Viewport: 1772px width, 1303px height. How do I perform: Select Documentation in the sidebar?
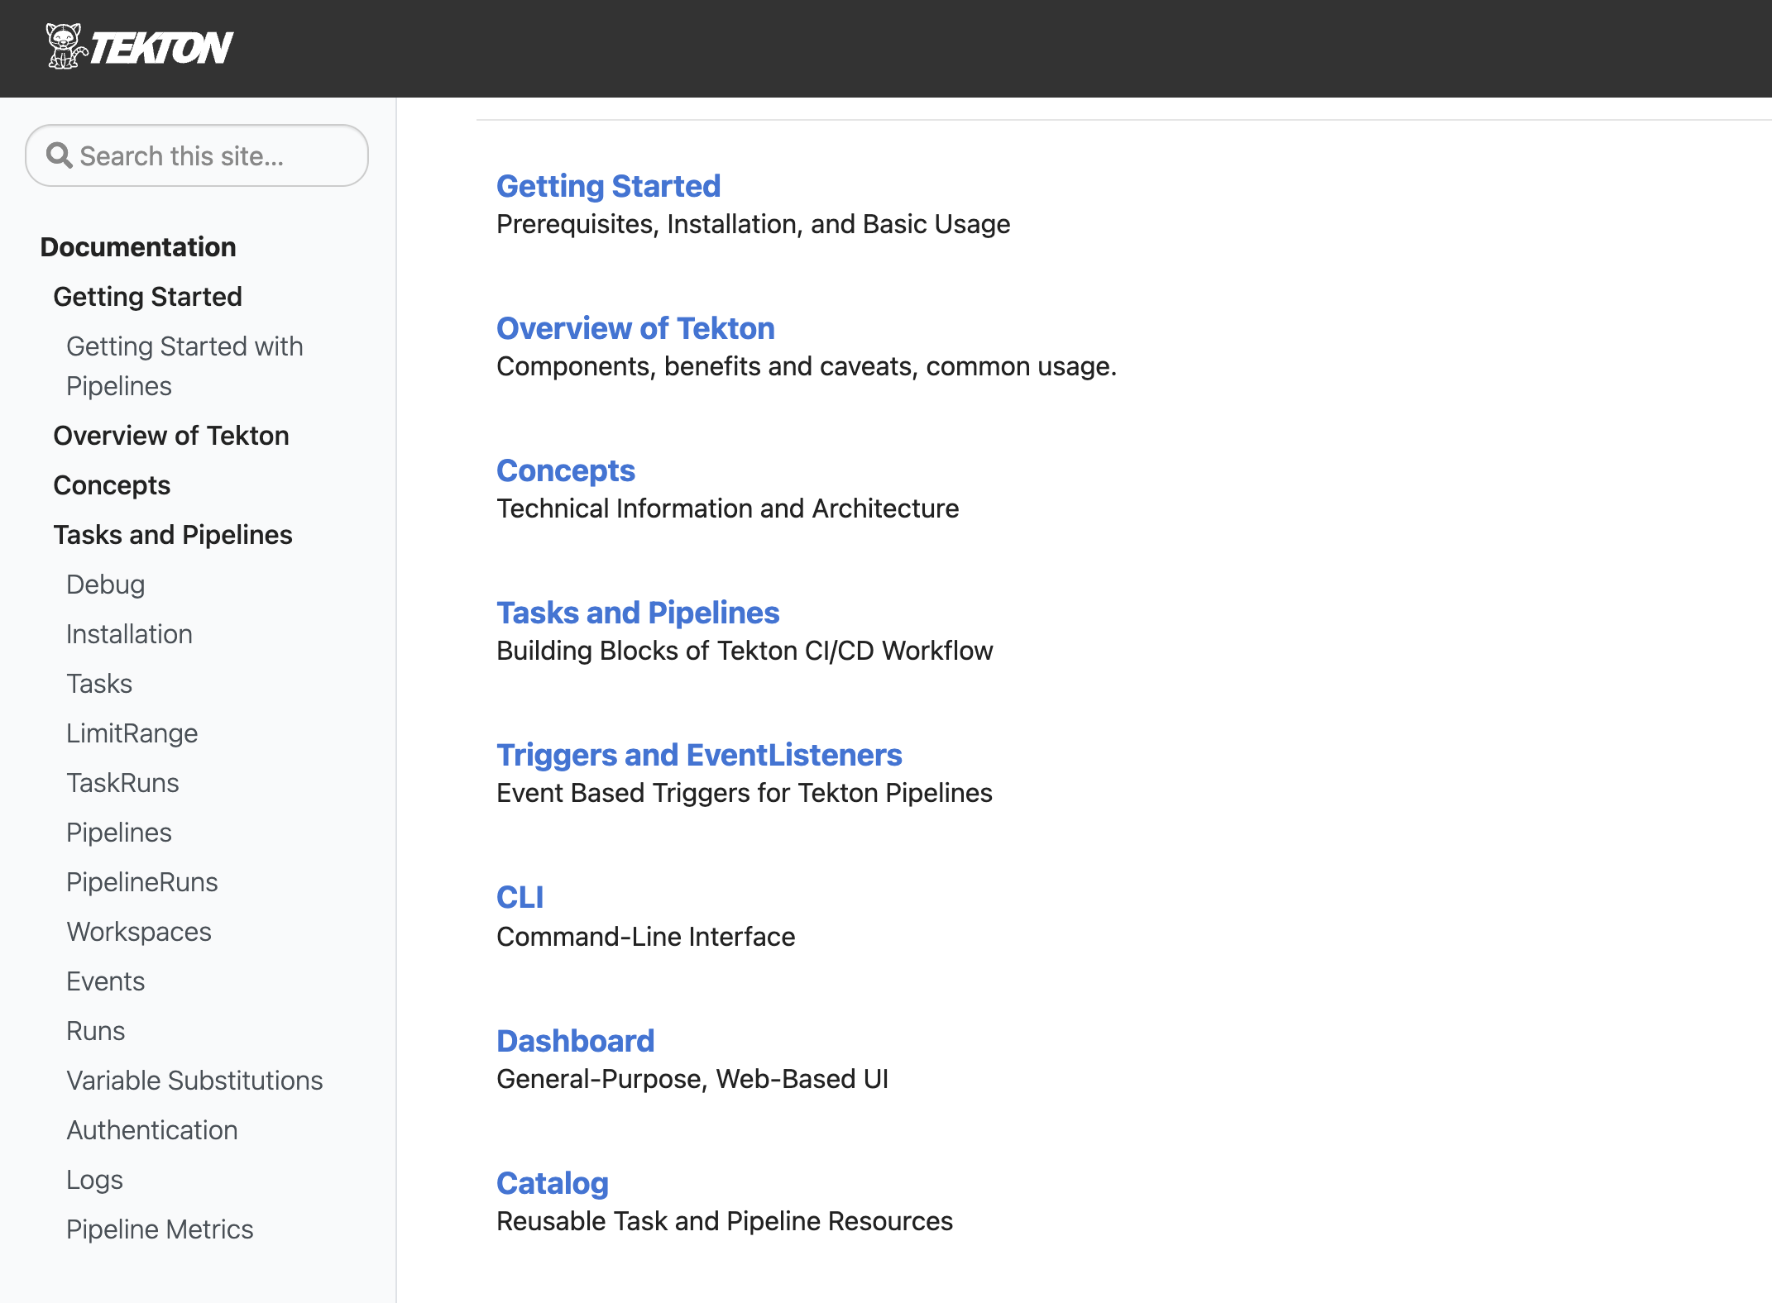click(138, 246)
